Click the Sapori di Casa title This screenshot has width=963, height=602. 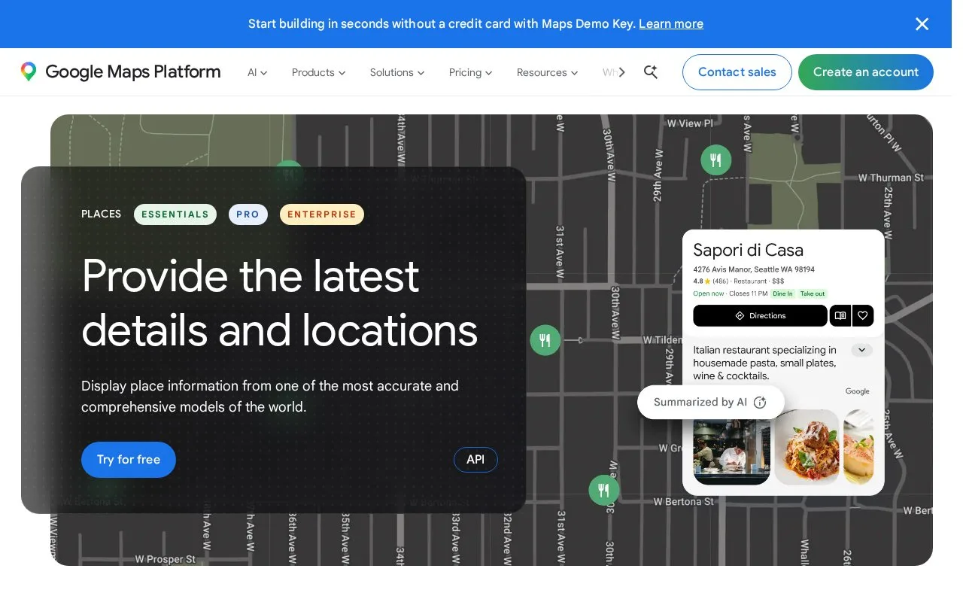[748, 251]
